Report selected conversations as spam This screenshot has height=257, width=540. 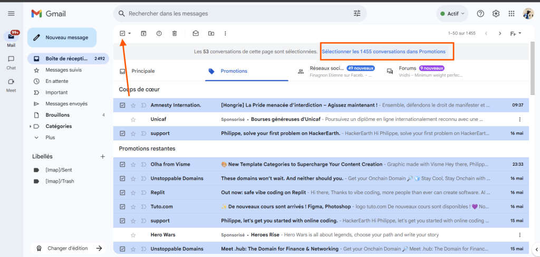[x=159, y=33]
